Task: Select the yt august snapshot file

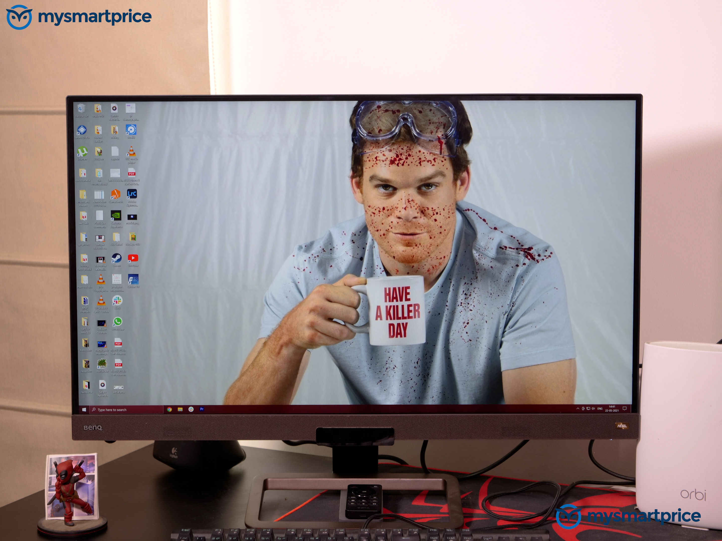Action: (x=117, y=283)
